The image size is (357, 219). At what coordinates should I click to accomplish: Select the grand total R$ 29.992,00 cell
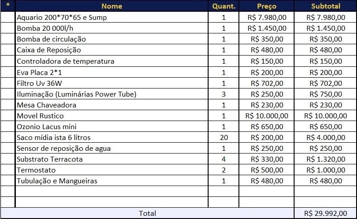325,213
